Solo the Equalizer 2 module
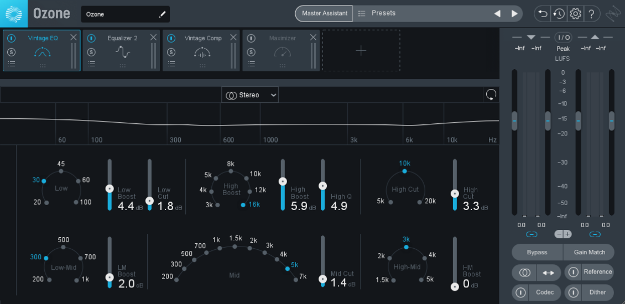The width and height of the screenshot is (625, 304). pos(91,52)
